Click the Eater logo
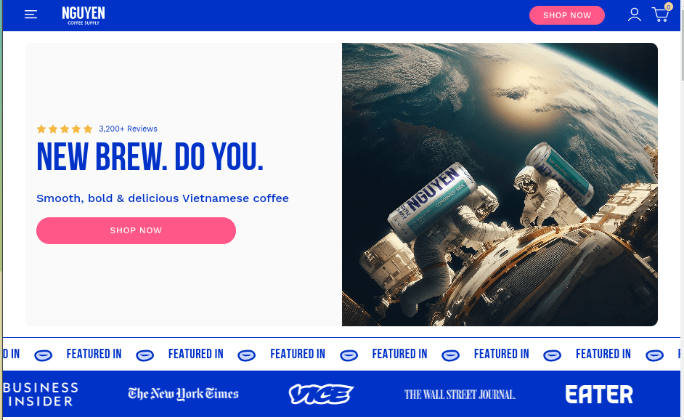The height and width of the screenshot is (420, 684). pyautogui.click(x=599, y=395)
